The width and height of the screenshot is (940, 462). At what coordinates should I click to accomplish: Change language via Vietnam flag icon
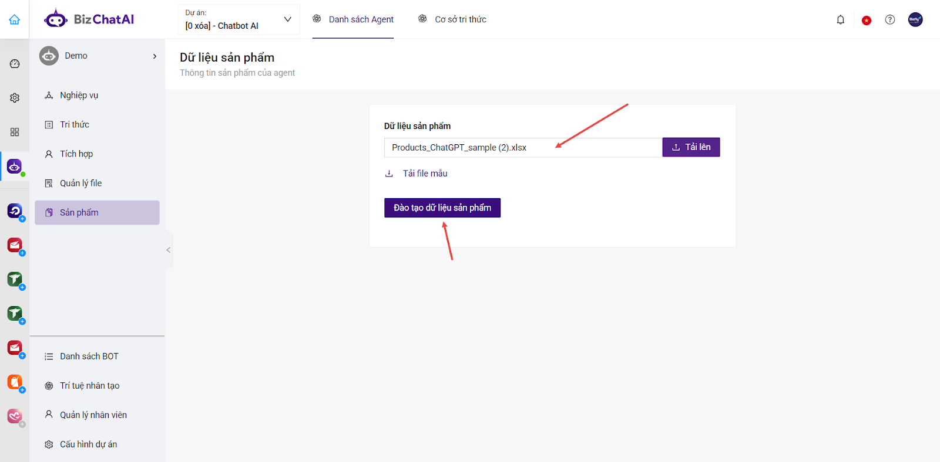[x=867, y=21]
